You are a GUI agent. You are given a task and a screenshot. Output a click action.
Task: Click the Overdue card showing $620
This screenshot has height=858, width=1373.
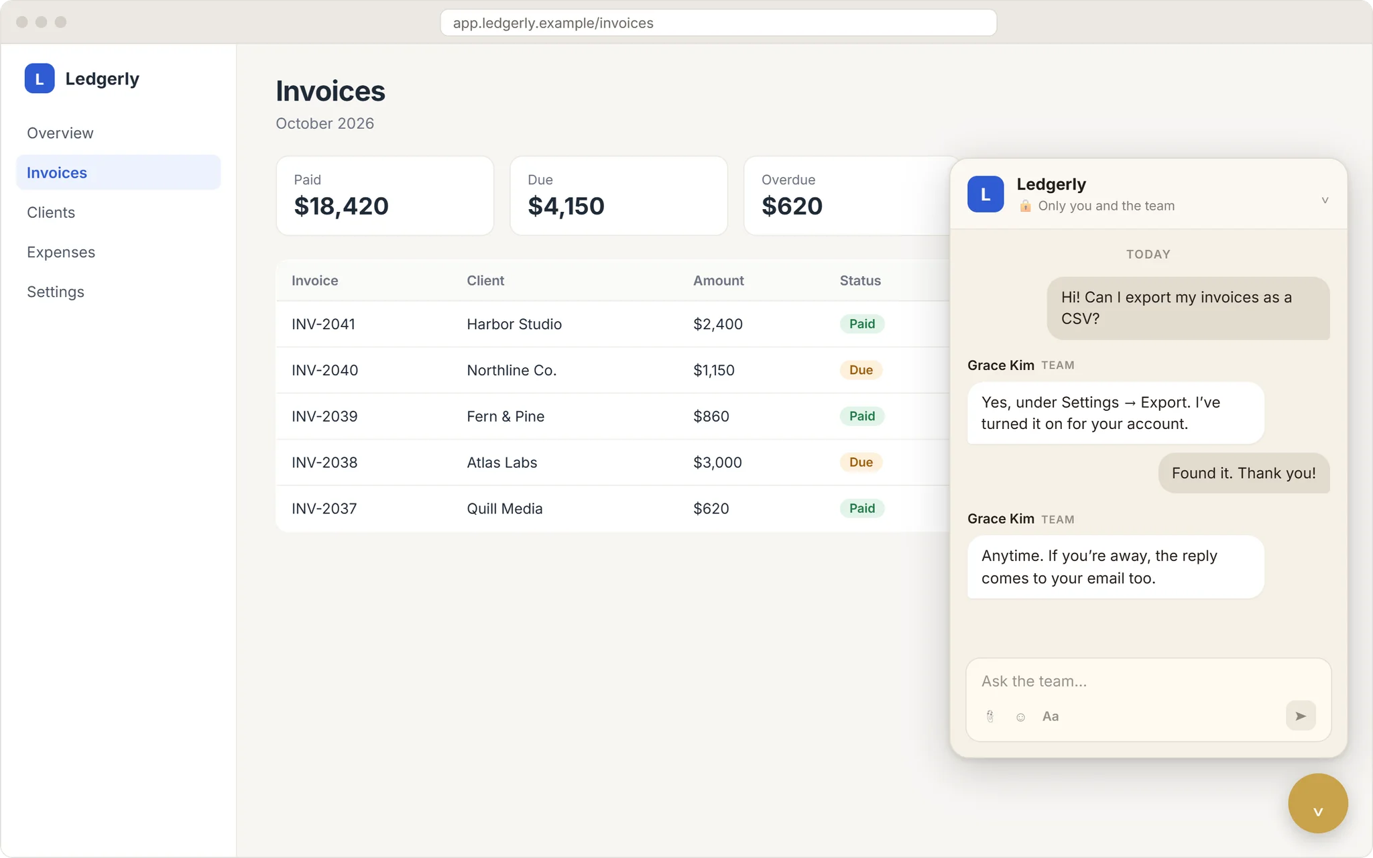tap(847, 196)
